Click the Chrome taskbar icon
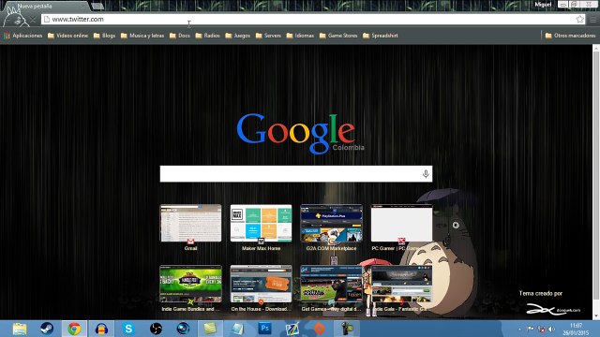The image size is (600, 337). click(x=74, y=329)
